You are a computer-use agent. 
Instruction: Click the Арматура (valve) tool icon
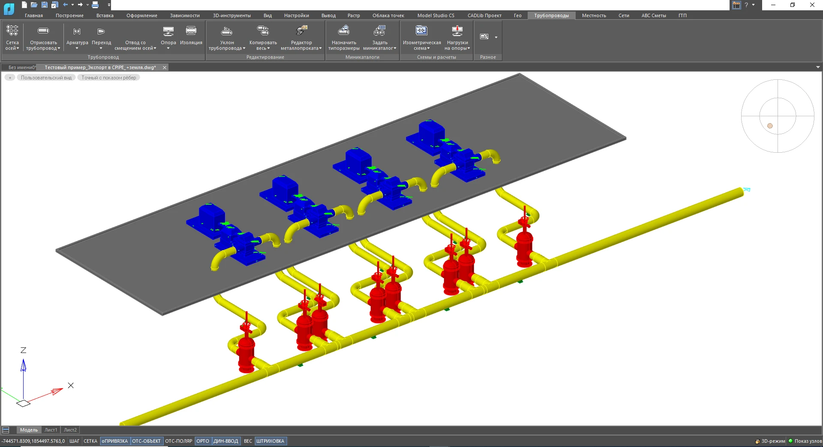pyautogui.click(x=77, y=32)
